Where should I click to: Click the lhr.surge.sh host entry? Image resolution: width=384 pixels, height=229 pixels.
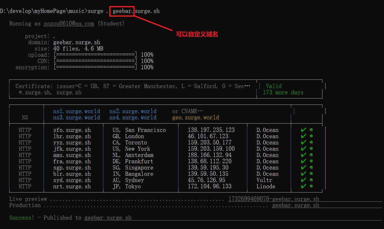point(72,136)
